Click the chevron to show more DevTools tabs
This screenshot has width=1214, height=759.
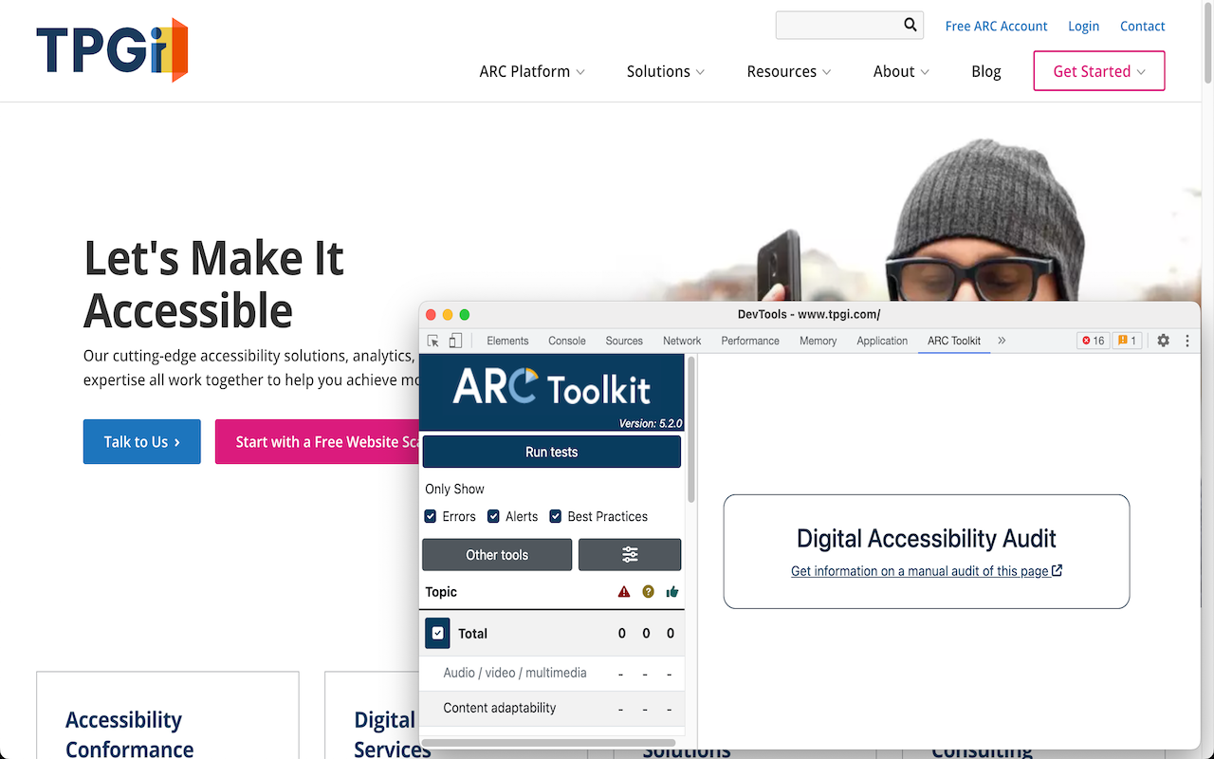click(1002, 340)
